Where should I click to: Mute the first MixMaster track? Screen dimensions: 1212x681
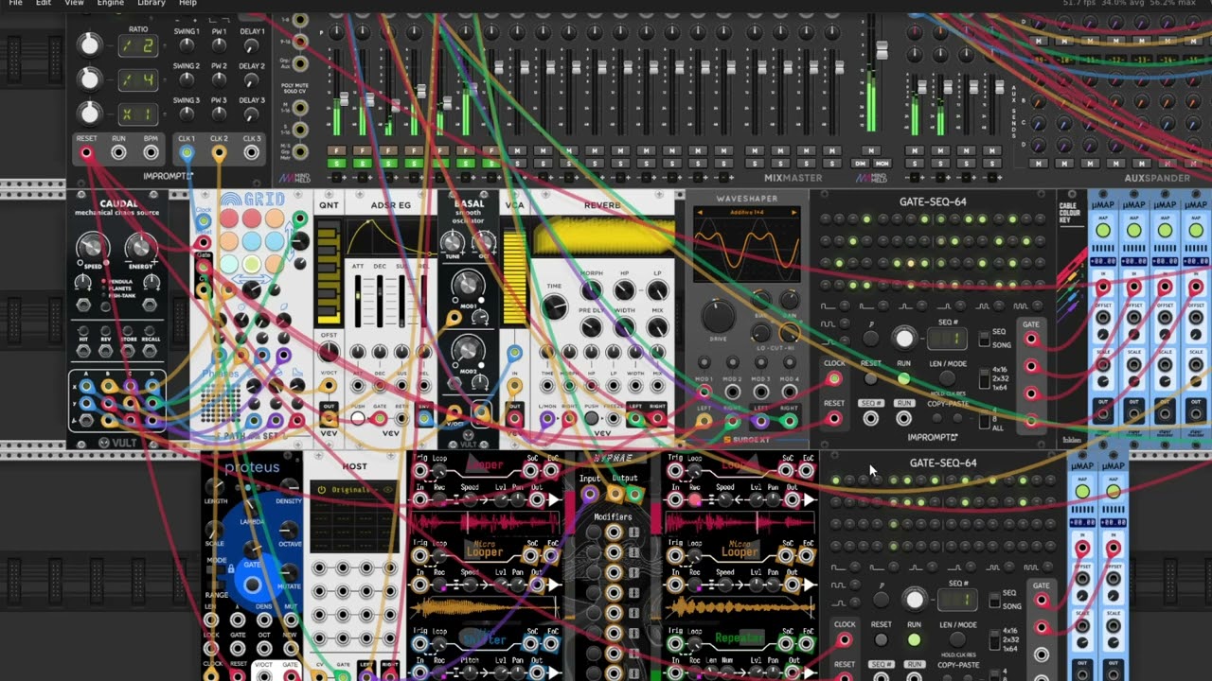pos(335,150)
